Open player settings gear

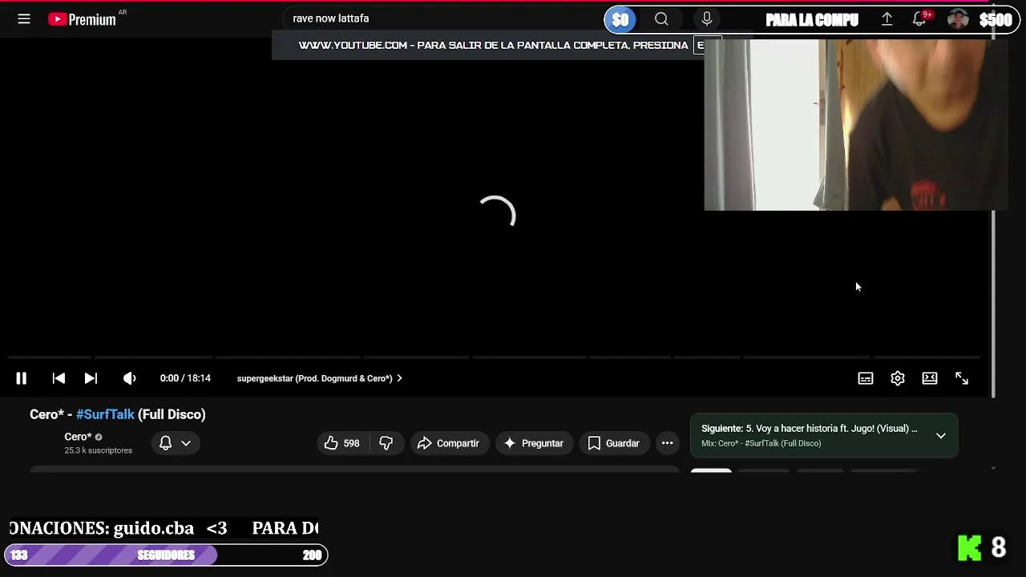coord(898,378)
